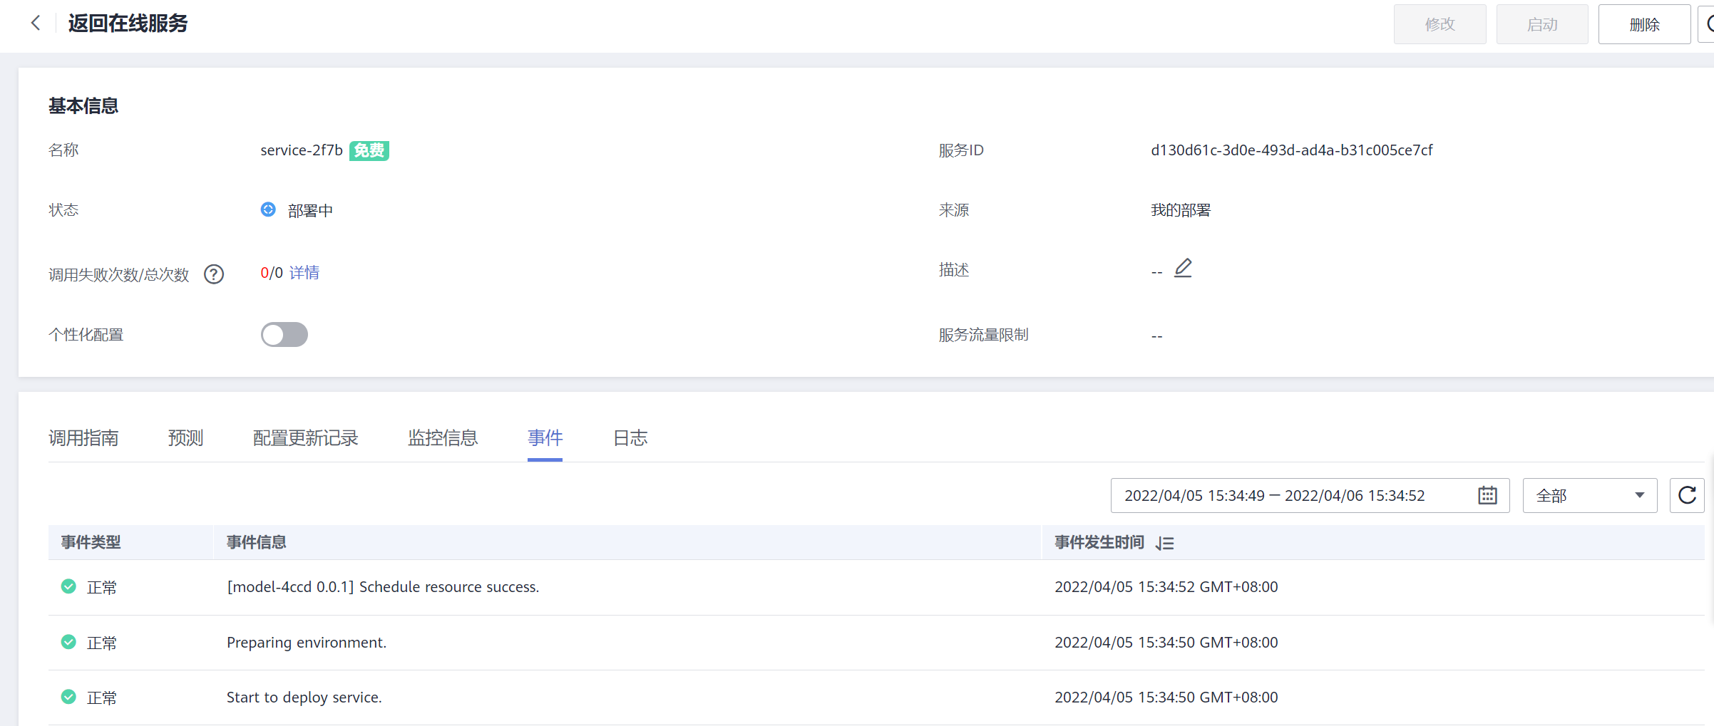Click the 免费 badge next to the service name
Image resolution: width=1714 pixels, height=726 pixels.
click(369, 150)
